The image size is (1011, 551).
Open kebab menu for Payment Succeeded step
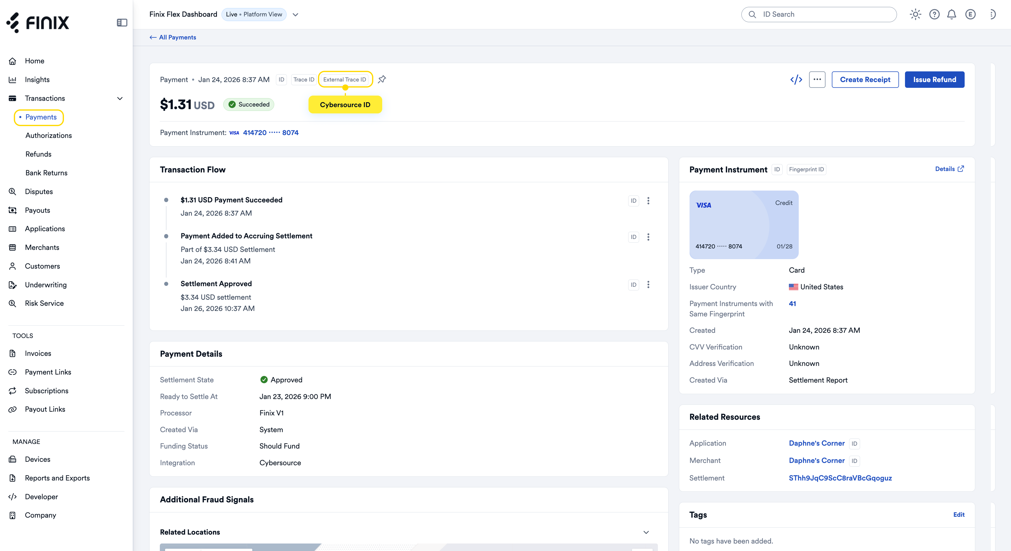tap(648, 201)
